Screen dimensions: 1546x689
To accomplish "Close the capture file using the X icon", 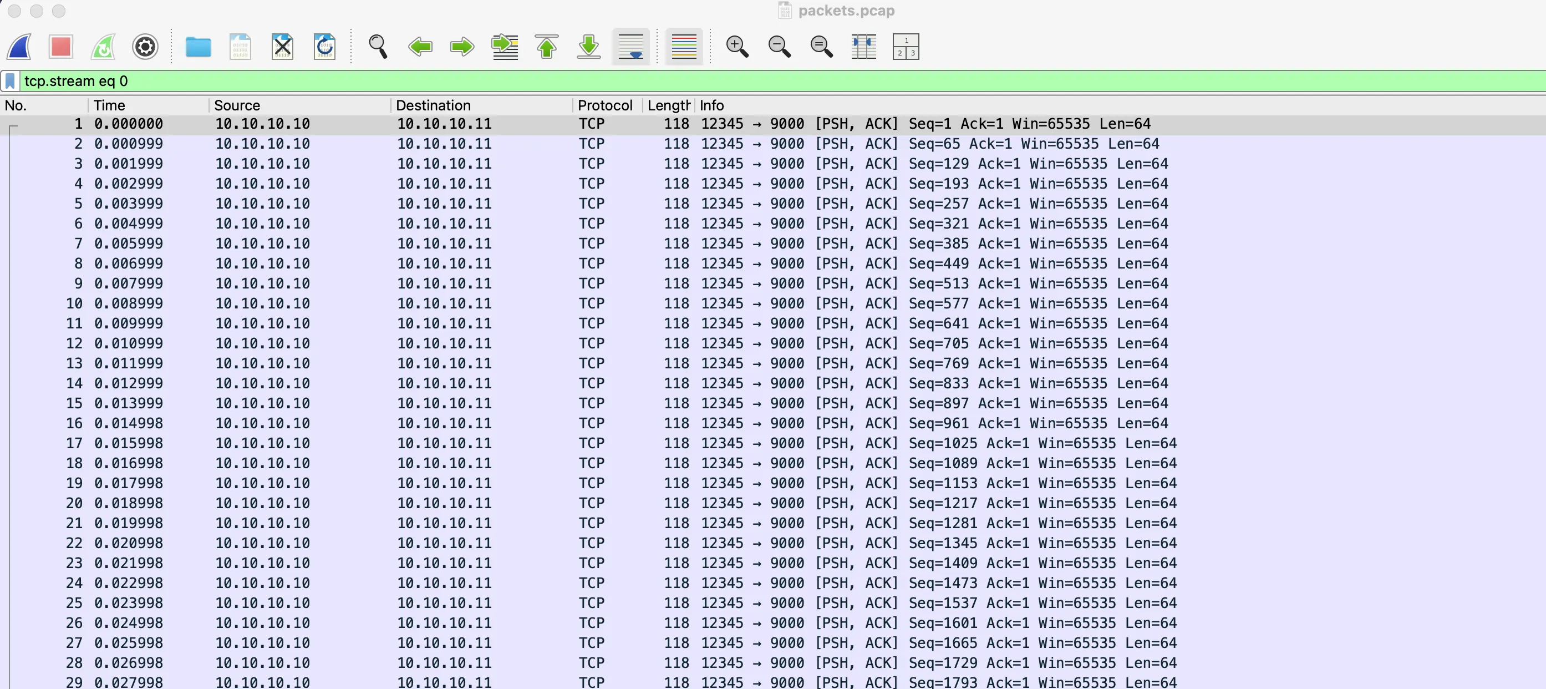I will click(x=282, y=47).
